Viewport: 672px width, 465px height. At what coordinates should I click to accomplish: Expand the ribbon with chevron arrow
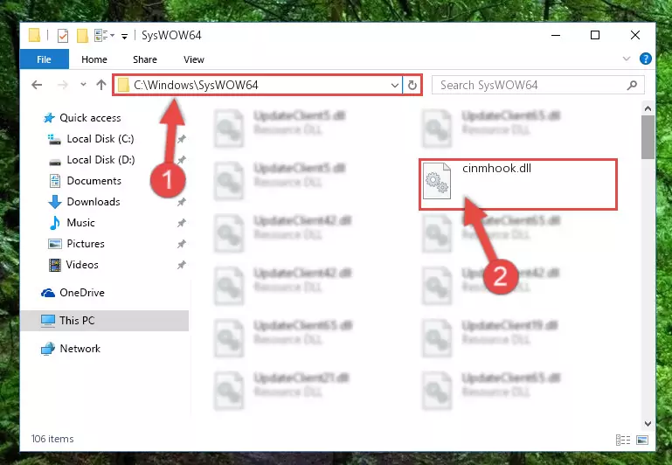click(627, 59)
